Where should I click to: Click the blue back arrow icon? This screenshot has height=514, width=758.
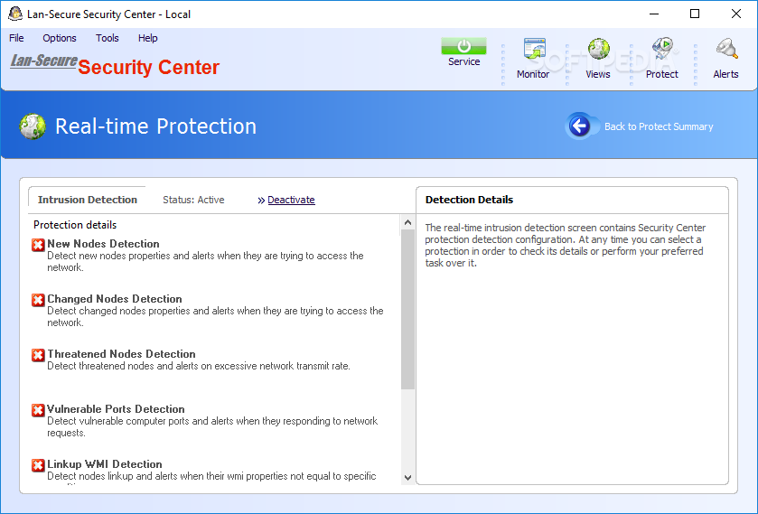coord(579,126)
